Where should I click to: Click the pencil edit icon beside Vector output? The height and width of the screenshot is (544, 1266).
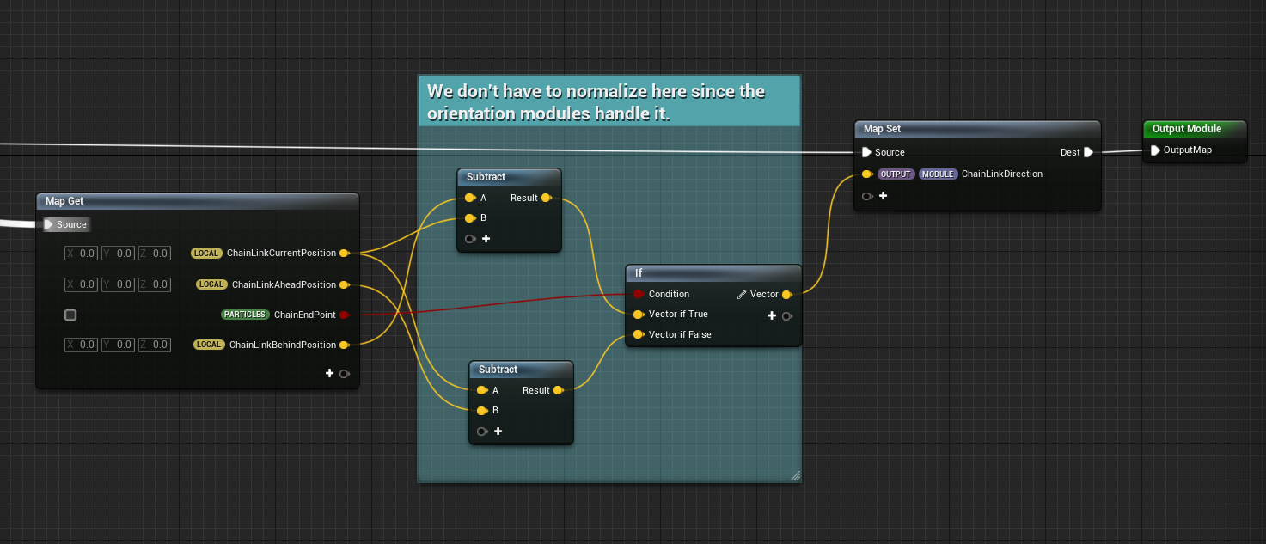[741, 294]
